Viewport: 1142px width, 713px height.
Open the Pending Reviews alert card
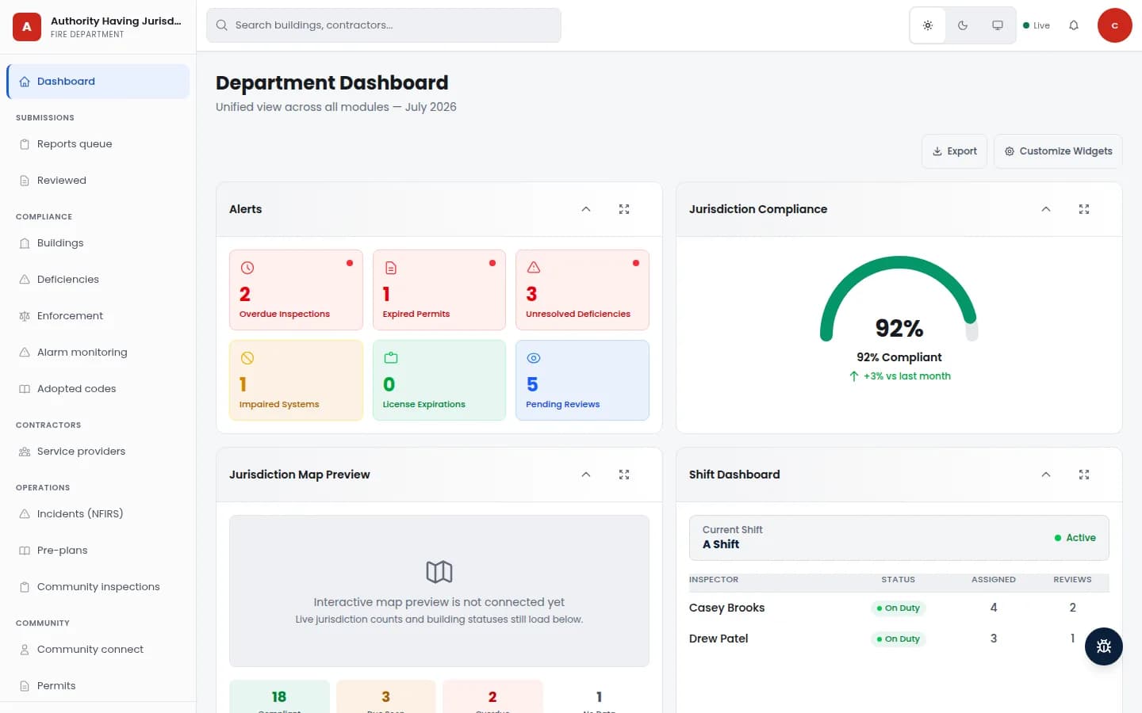coord(582,380)
